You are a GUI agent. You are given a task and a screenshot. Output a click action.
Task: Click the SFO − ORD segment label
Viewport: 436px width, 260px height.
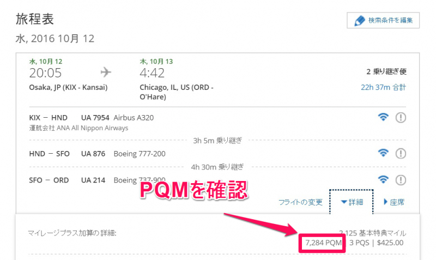[x=49, y=180]
